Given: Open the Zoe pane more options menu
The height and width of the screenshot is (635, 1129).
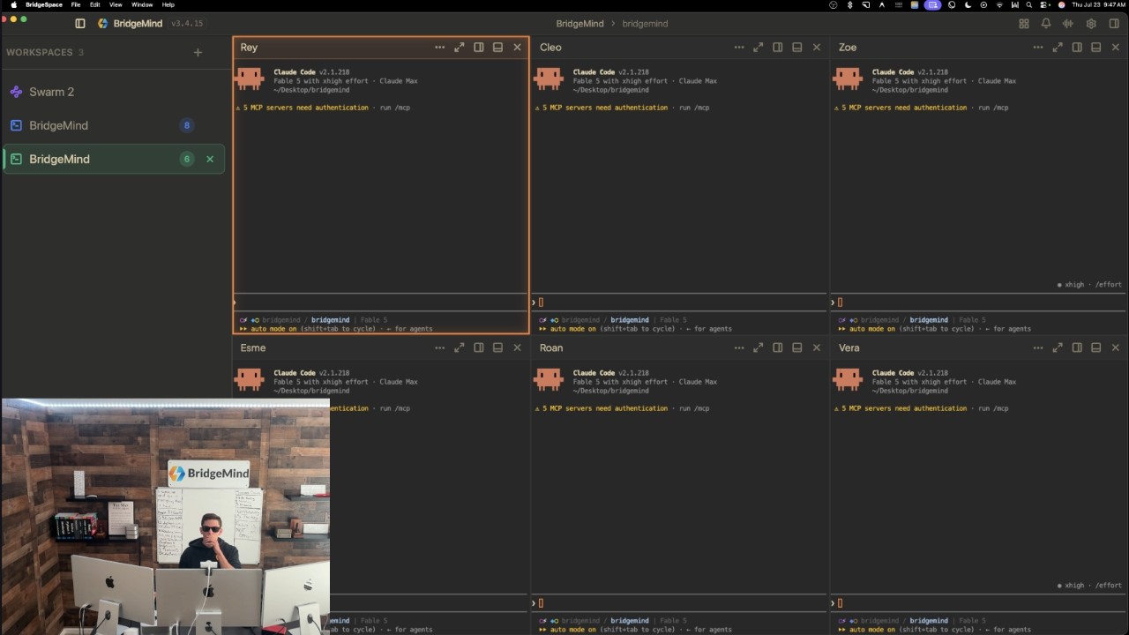Looking at the screenshot, I should pos(1037,48).
